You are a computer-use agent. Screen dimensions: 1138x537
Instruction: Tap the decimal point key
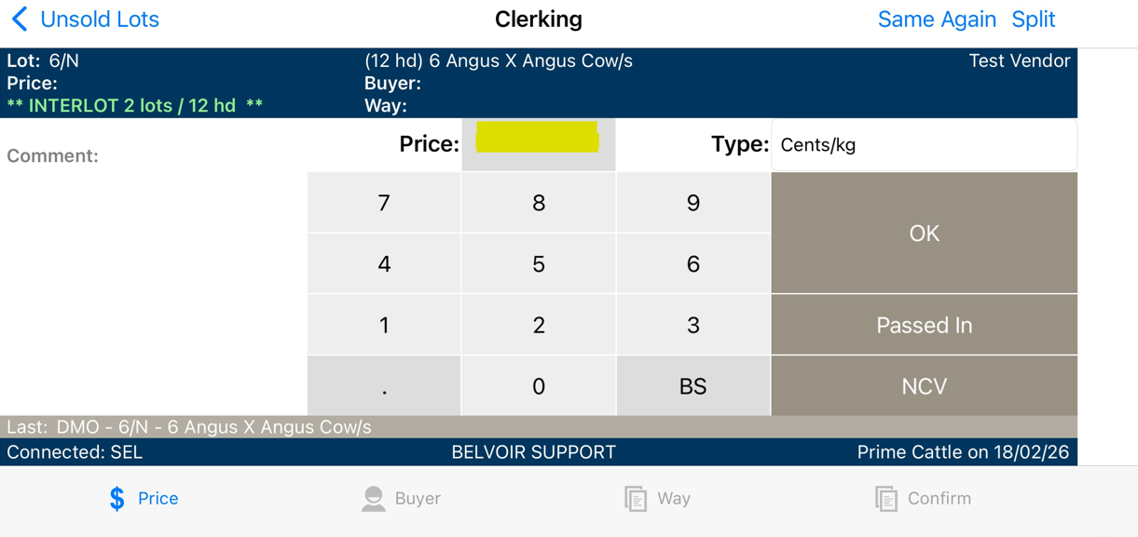pyautogui.click(x=384, y=386)
